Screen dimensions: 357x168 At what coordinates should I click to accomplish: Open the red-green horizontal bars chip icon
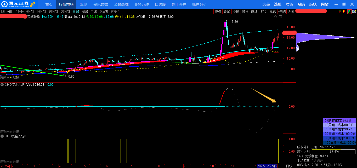(x=340, y=11)
